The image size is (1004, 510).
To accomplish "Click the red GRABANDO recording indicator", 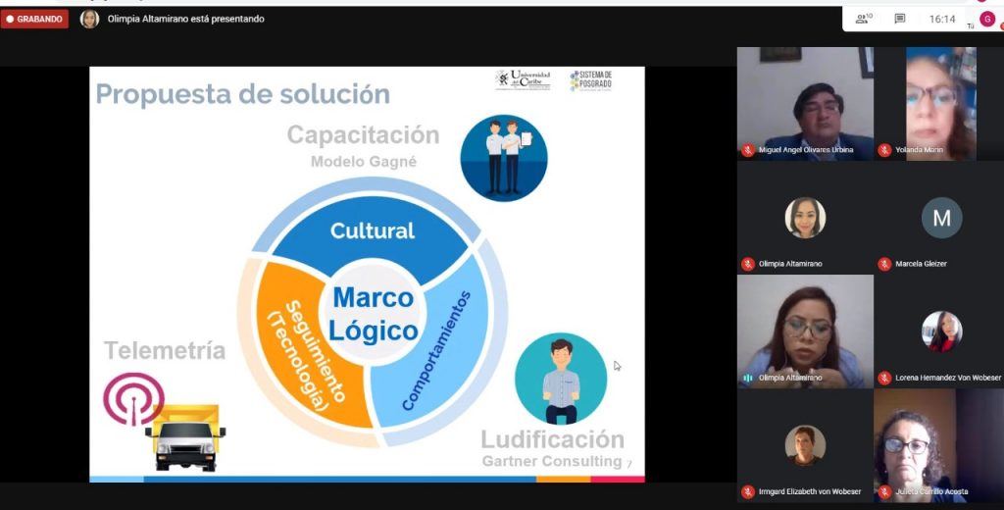I will 34,19.
